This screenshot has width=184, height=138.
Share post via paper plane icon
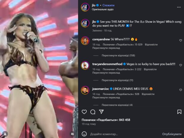(101, 112)
